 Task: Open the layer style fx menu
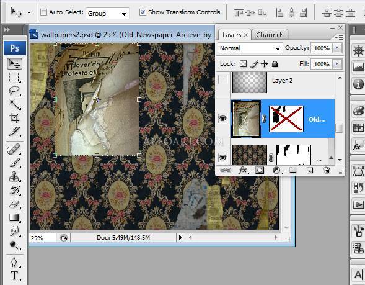pos(244,170)
